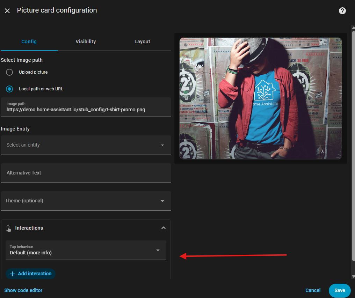Save the picture card configuration

click(339, 290)
